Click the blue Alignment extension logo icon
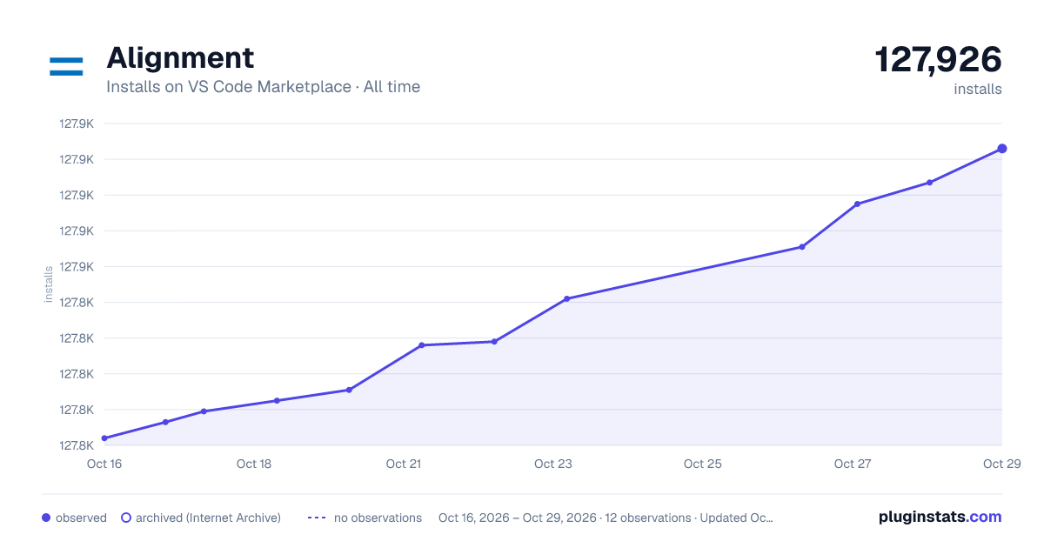This screenshot has height=548, width=1044. (x=66, y=66)
